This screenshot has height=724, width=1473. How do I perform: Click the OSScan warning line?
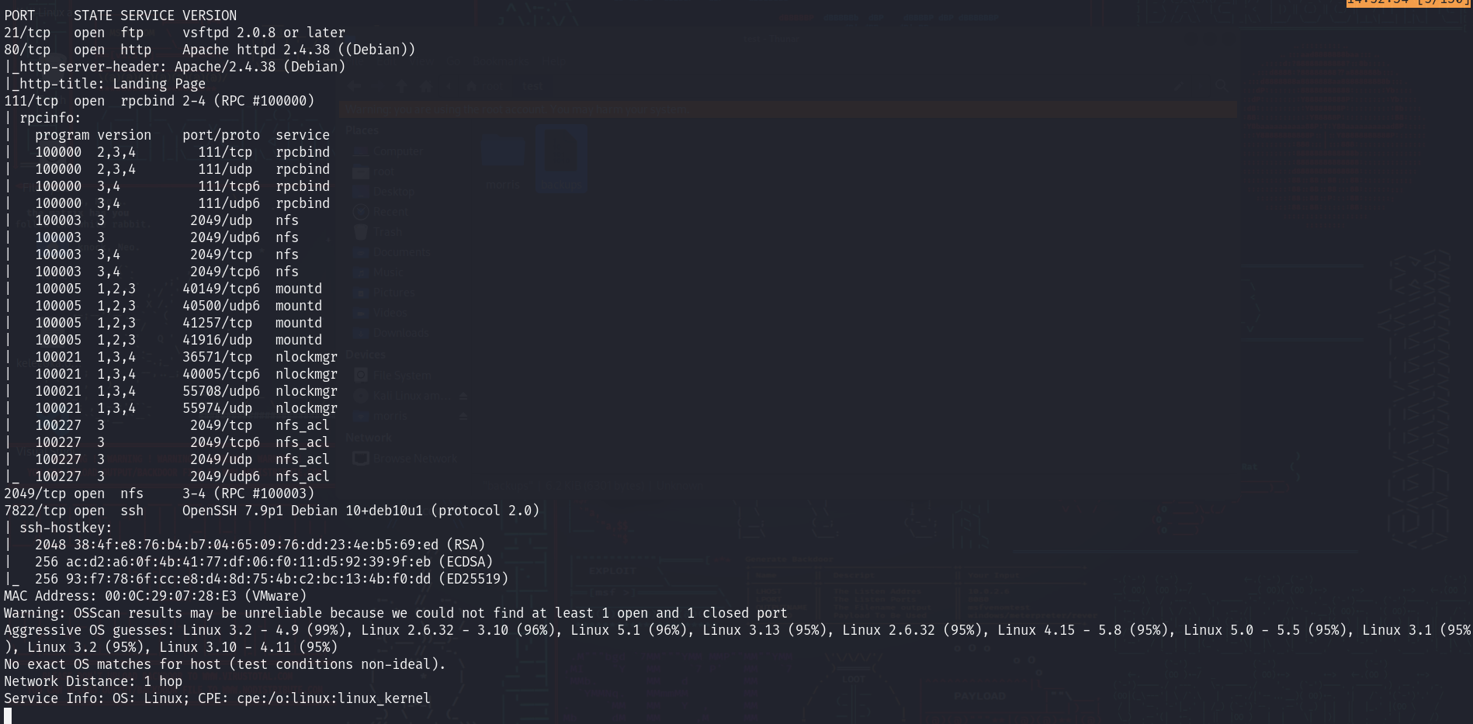click(396, 613)
